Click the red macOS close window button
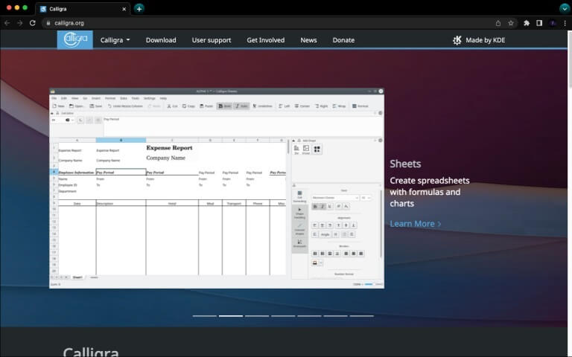The image size is (572, 357). 9,7
